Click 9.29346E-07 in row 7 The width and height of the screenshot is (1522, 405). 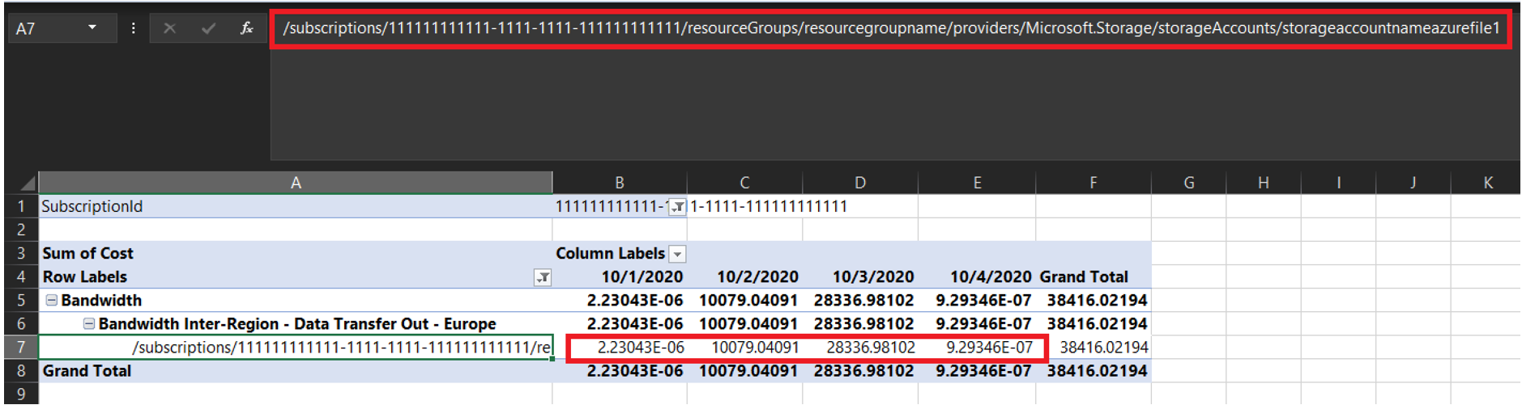pos(989,348)
